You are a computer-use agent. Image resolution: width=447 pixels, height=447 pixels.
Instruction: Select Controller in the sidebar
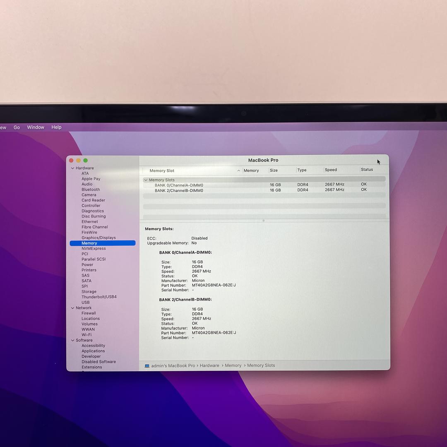tap(91, 206)
